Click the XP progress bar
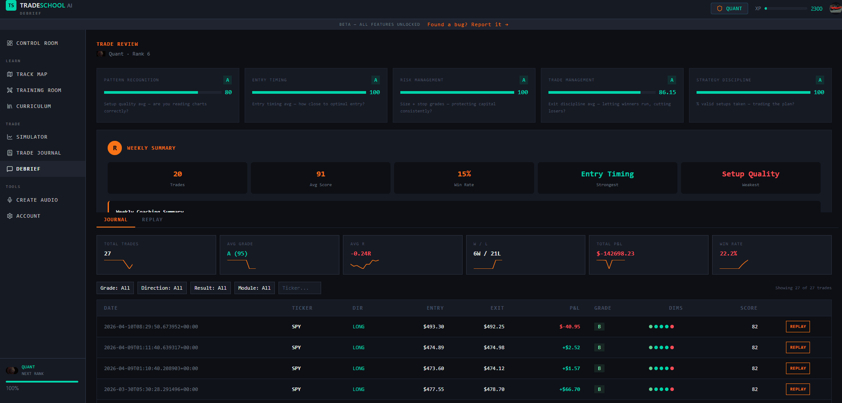Image resolution: width=842 pixels, height=403 pixels. [x=786, y=8]
